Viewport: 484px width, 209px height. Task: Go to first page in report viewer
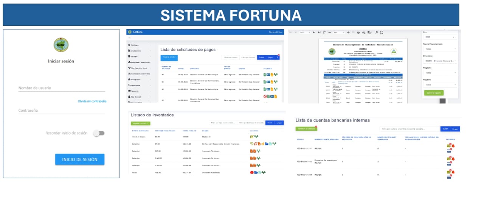[x=290, y=32]
